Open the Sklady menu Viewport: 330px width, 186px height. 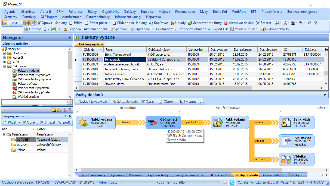tap(92, 12)
